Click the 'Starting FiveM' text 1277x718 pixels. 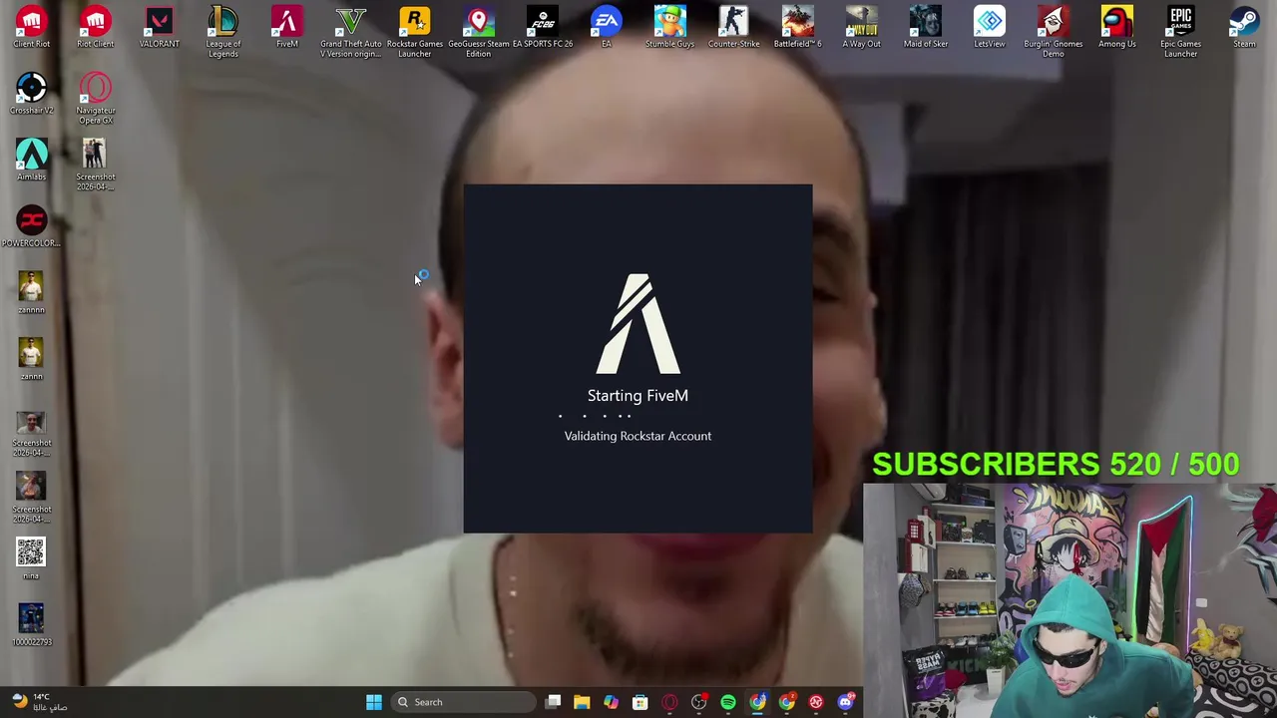tap(638, 396)
